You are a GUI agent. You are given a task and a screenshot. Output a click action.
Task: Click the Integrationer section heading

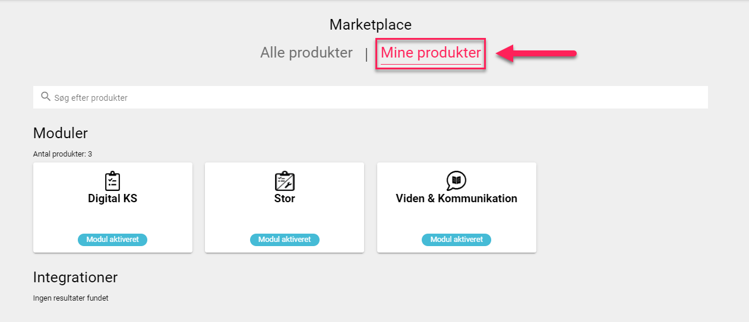pos(75,278)
